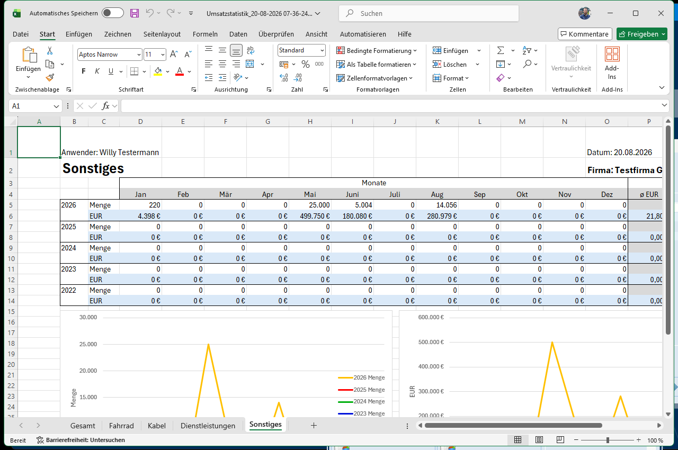The width and height of the screenshot is (678, 450).
Task: Cut selection with the scissors icon
Action: 50,51
